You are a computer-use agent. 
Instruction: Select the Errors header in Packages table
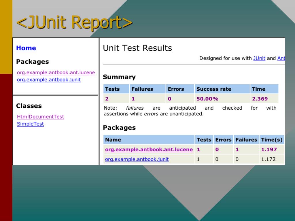point(223,140)
